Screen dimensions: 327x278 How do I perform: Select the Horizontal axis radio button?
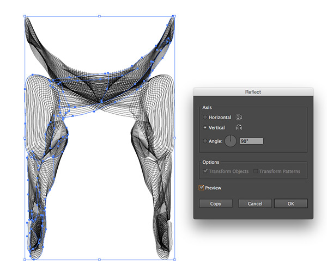point(205,118)
